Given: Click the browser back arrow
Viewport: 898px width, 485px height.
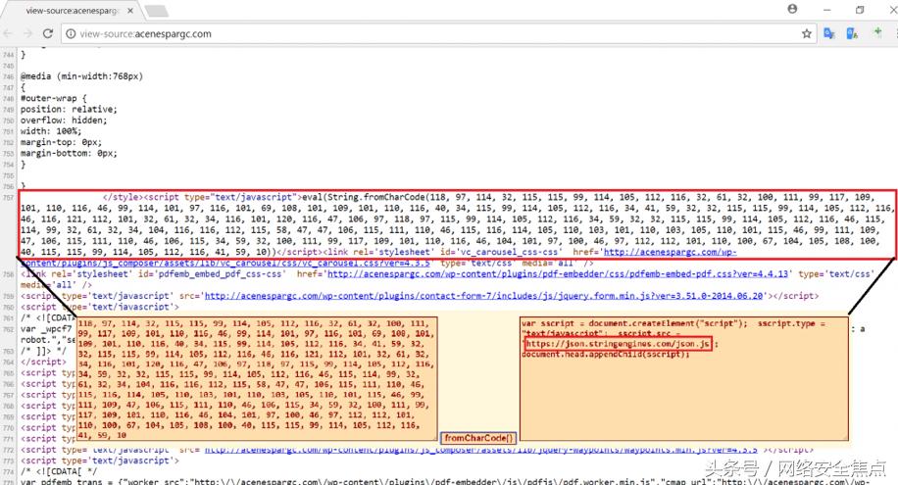Looking at the screenshot, I should pyautogui.click(x=8, y=33).
